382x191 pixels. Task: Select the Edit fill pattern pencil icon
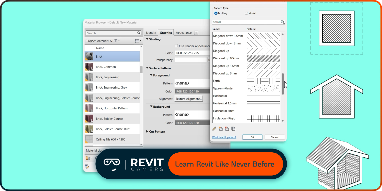click(214, 129)
